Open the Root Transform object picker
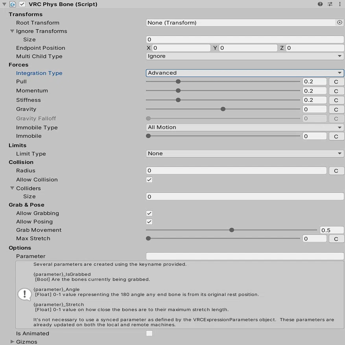The image size is (345, 345). pyautogui.click(x=339, y=22)
